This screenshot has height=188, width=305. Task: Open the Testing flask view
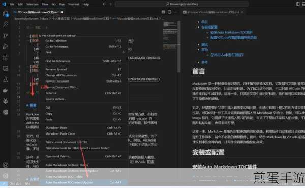[6, 79]
